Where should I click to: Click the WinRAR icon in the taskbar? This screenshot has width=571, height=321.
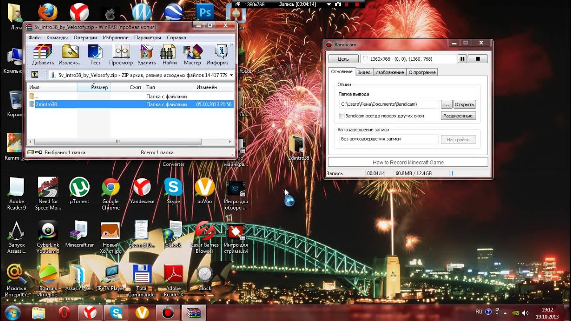point(194,313)
